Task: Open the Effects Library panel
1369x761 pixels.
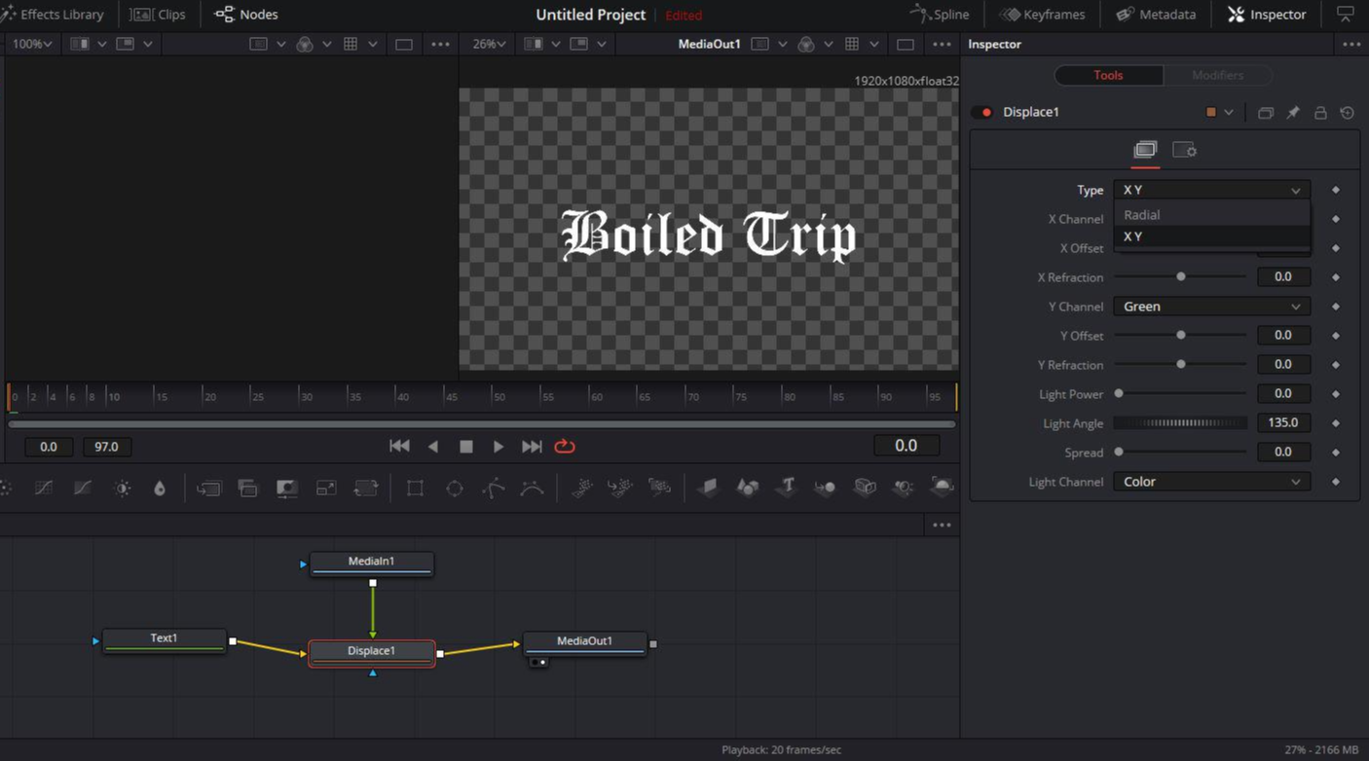Action: tap(53, 15)
